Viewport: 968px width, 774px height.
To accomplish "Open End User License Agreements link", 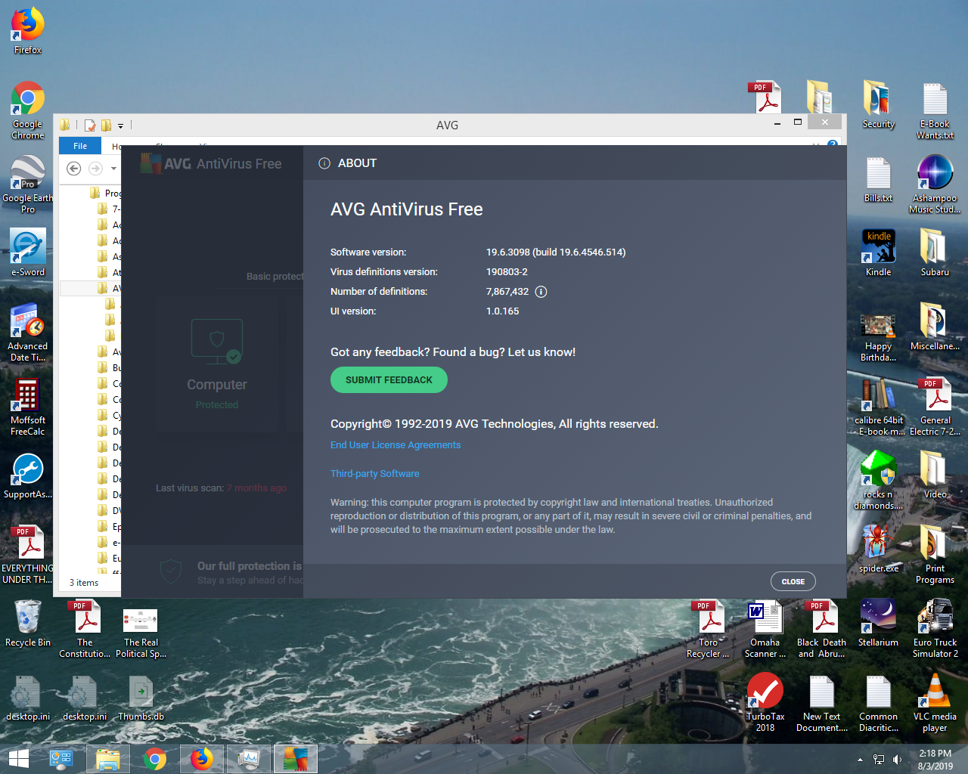I will tap(396, 445).
